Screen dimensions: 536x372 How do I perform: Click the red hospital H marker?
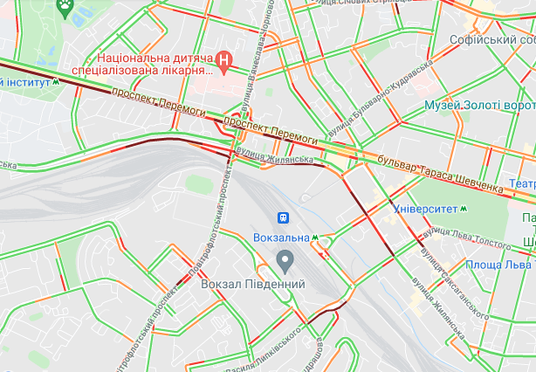pos(223,62)
